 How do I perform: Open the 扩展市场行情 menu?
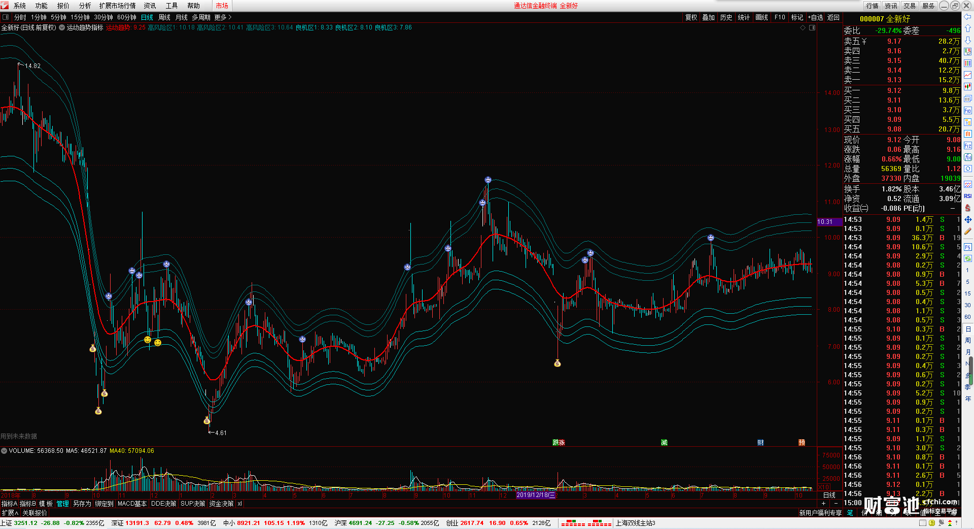(118, 6)
